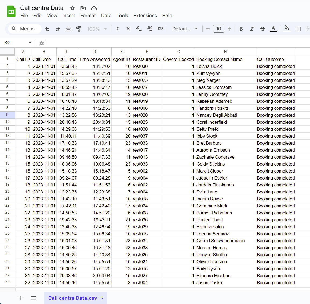
Task: Format as currency with pound button
Action: (x=118, y=29)
